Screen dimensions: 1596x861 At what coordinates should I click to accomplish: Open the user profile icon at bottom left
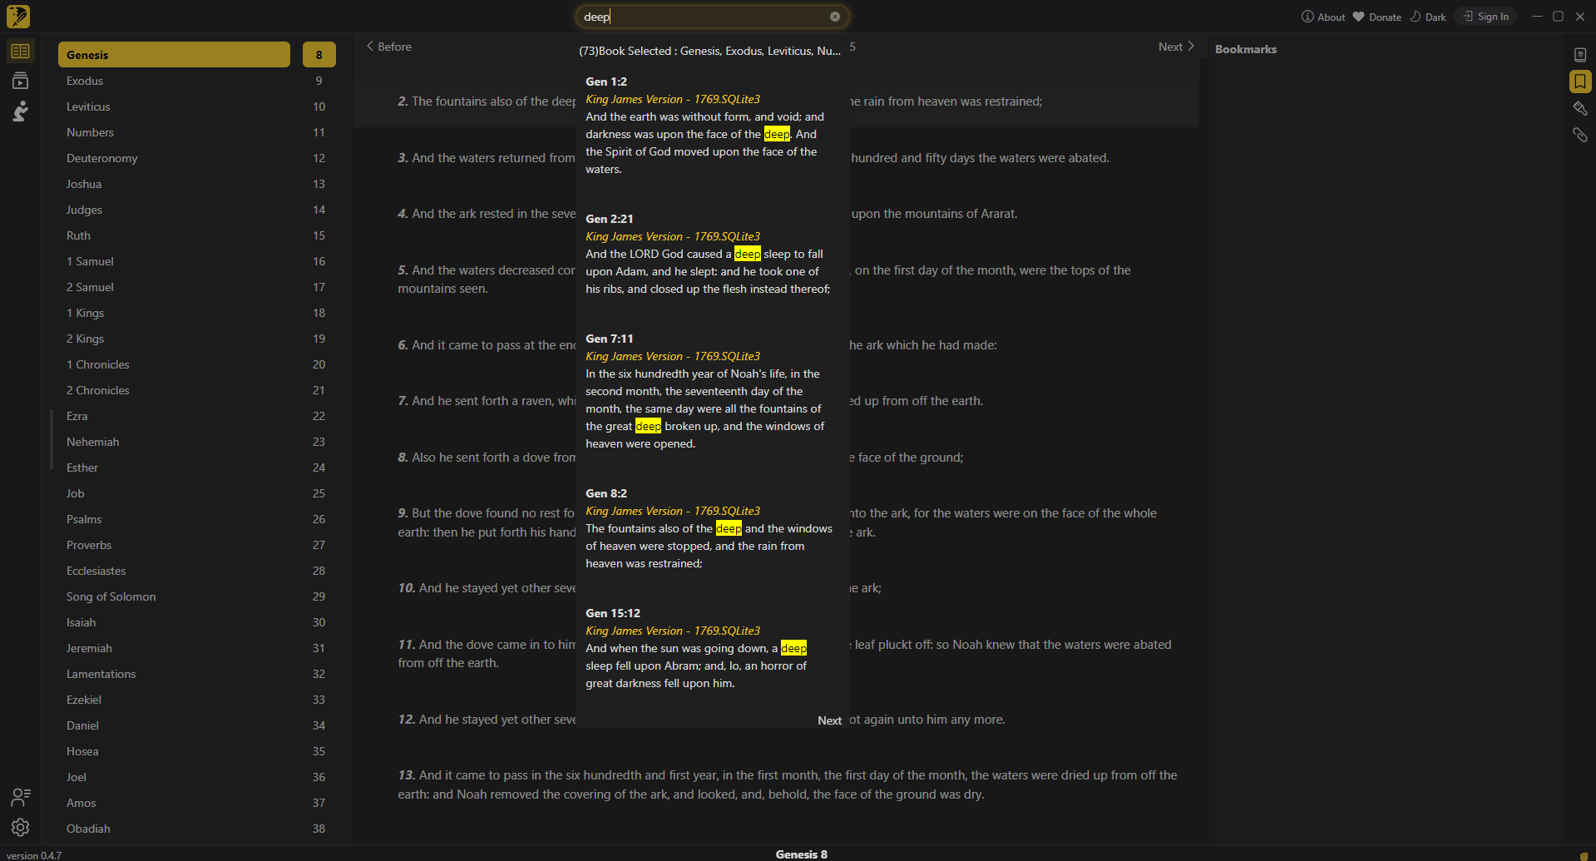pos(21,797)
